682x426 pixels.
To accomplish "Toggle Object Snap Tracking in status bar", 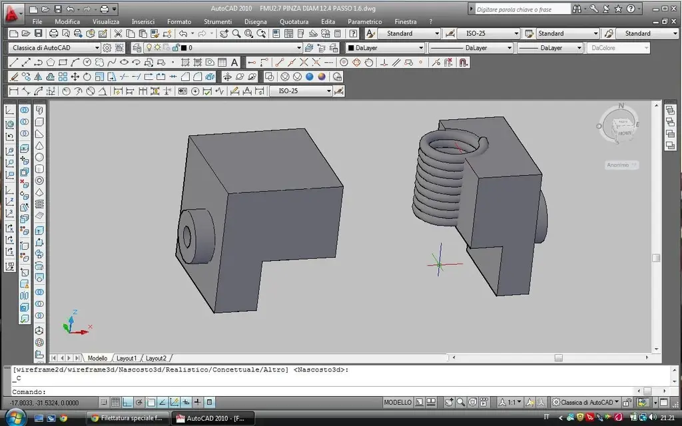I will click(x=163, y=402).
